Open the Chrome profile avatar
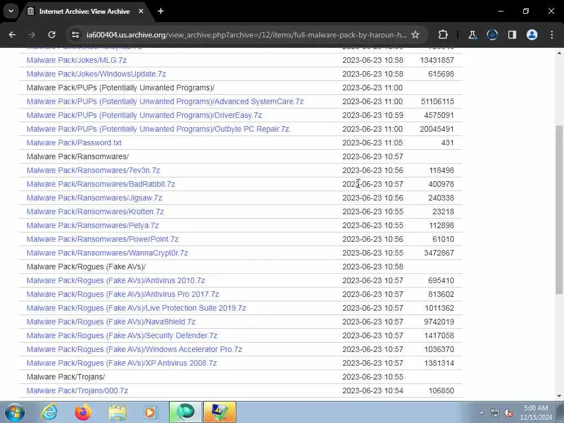 [532, 35]
